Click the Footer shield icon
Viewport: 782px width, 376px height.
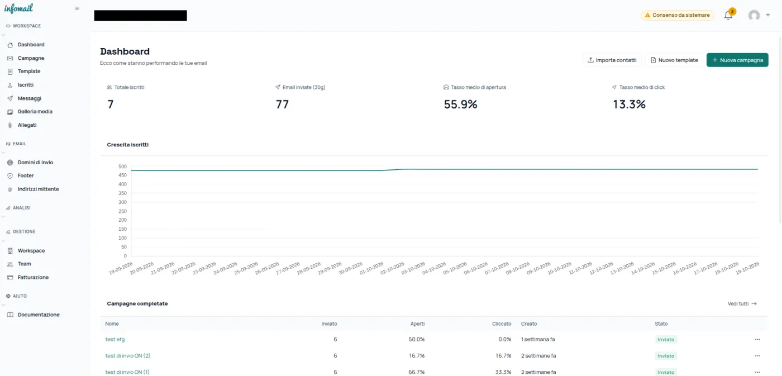(10, 175)
